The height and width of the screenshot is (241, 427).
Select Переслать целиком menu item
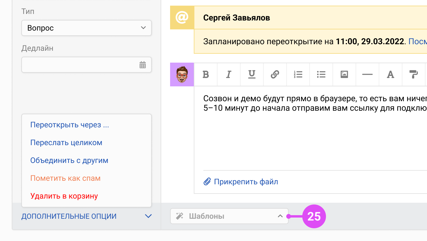(x=66, y=143)
